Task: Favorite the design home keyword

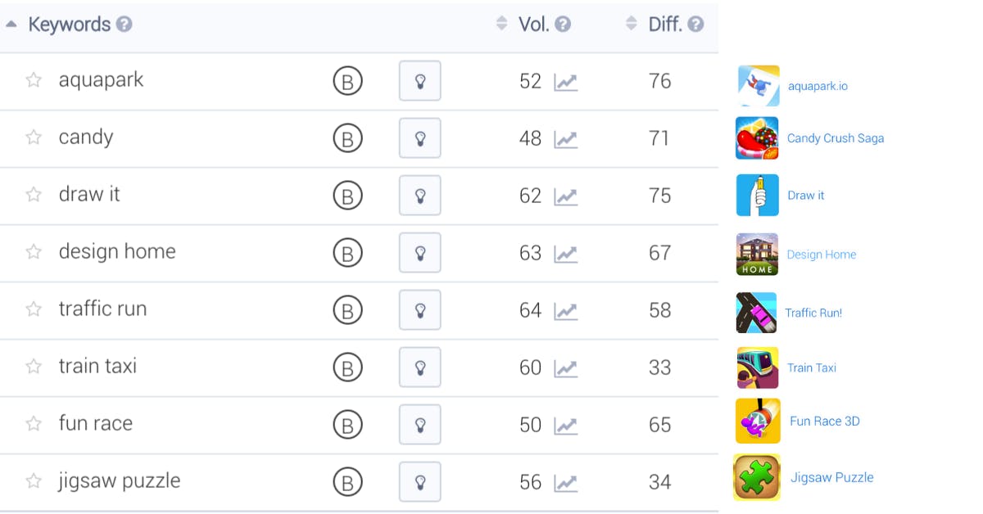Action: pos(34,252)
